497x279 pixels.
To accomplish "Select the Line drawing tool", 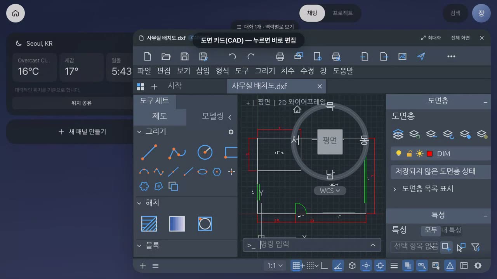I will click(x=149, y=152).
